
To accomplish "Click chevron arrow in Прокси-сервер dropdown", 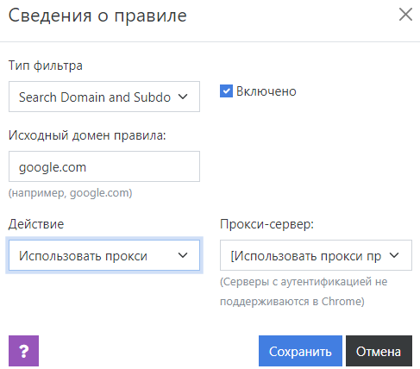I will (x=394, y=255).
